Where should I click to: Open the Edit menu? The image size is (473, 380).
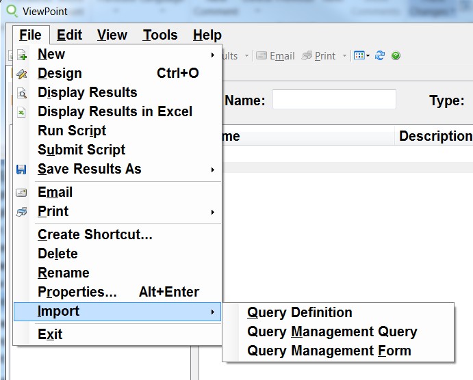[x=69, y=35]
